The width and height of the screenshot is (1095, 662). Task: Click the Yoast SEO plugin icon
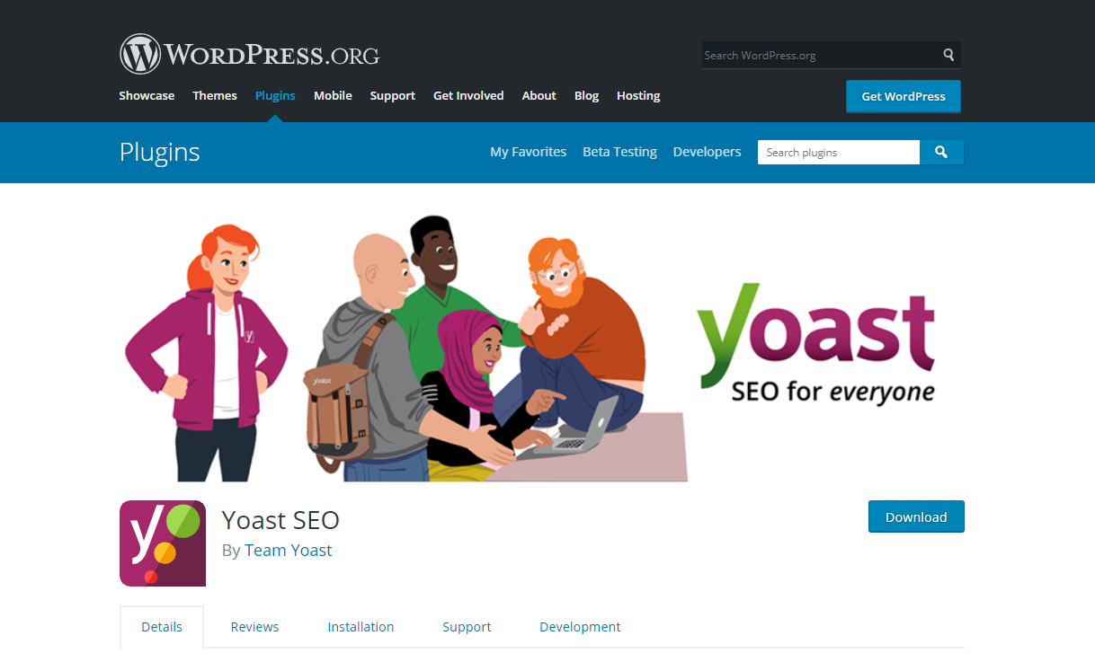pos(163,543)
